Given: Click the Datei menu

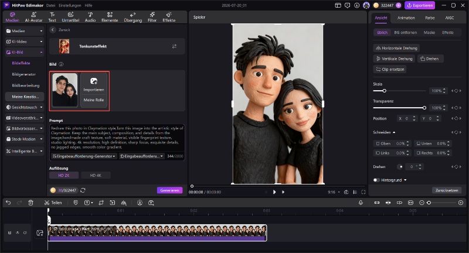Looking at the screenshot, I should (x=50, y=5).
